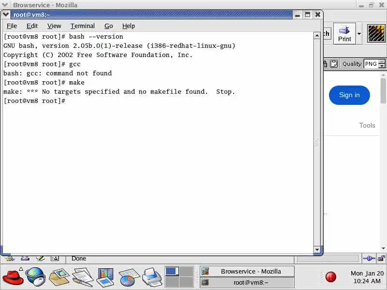Click the "Done" status bar text
Viewport: 387px width, 290px height.
click(79, 259)
